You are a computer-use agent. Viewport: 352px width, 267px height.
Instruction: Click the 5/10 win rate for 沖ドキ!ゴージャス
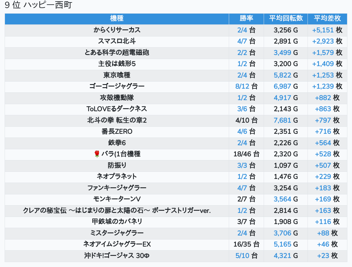[x=242, y=256]
